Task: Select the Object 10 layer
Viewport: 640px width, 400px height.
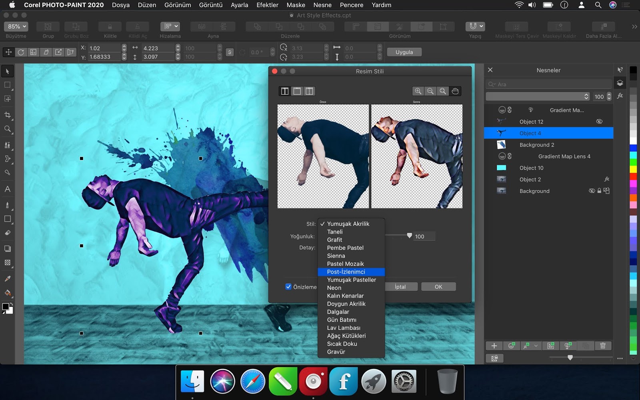Action: tap(548, 168)
